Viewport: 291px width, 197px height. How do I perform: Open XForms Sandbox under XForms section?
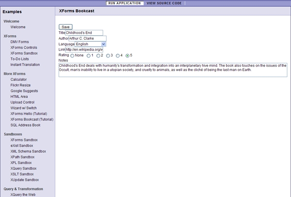tap(24, 53)
